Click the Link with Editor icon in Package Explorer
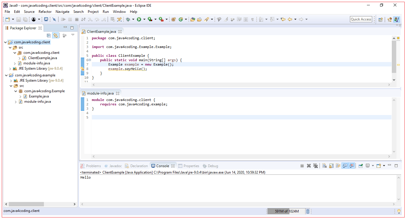The width and height of the screenshot is (407, 221). pyautogui.click(x=56, y=35)
